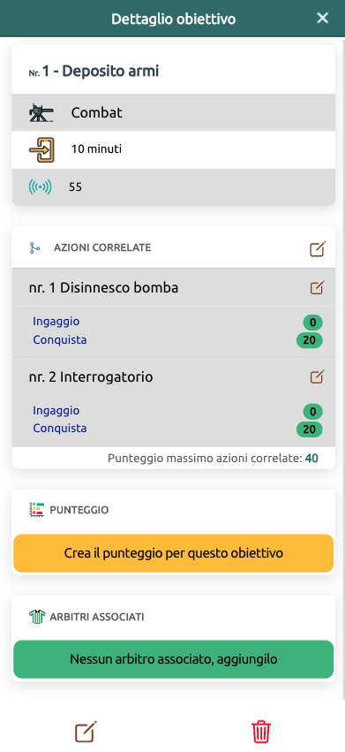Click the Punteggio scoreboard icon
This screenshot has height=752, width=345.
tap(36, 509)
